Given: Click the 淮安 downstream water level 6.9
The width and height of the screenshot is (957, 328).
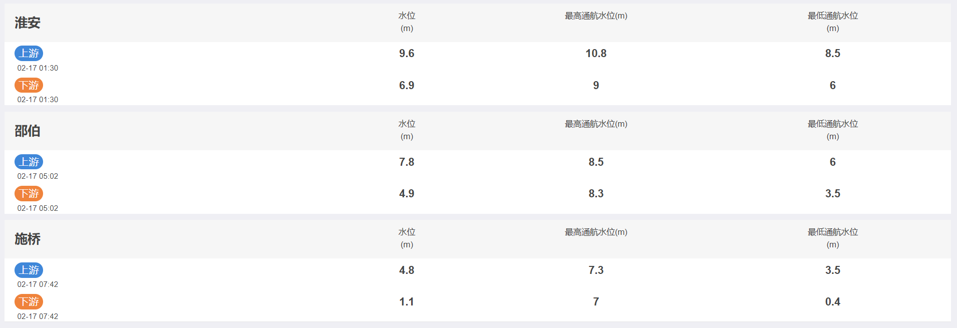Looking at the screenshot, I should [407, 85].
